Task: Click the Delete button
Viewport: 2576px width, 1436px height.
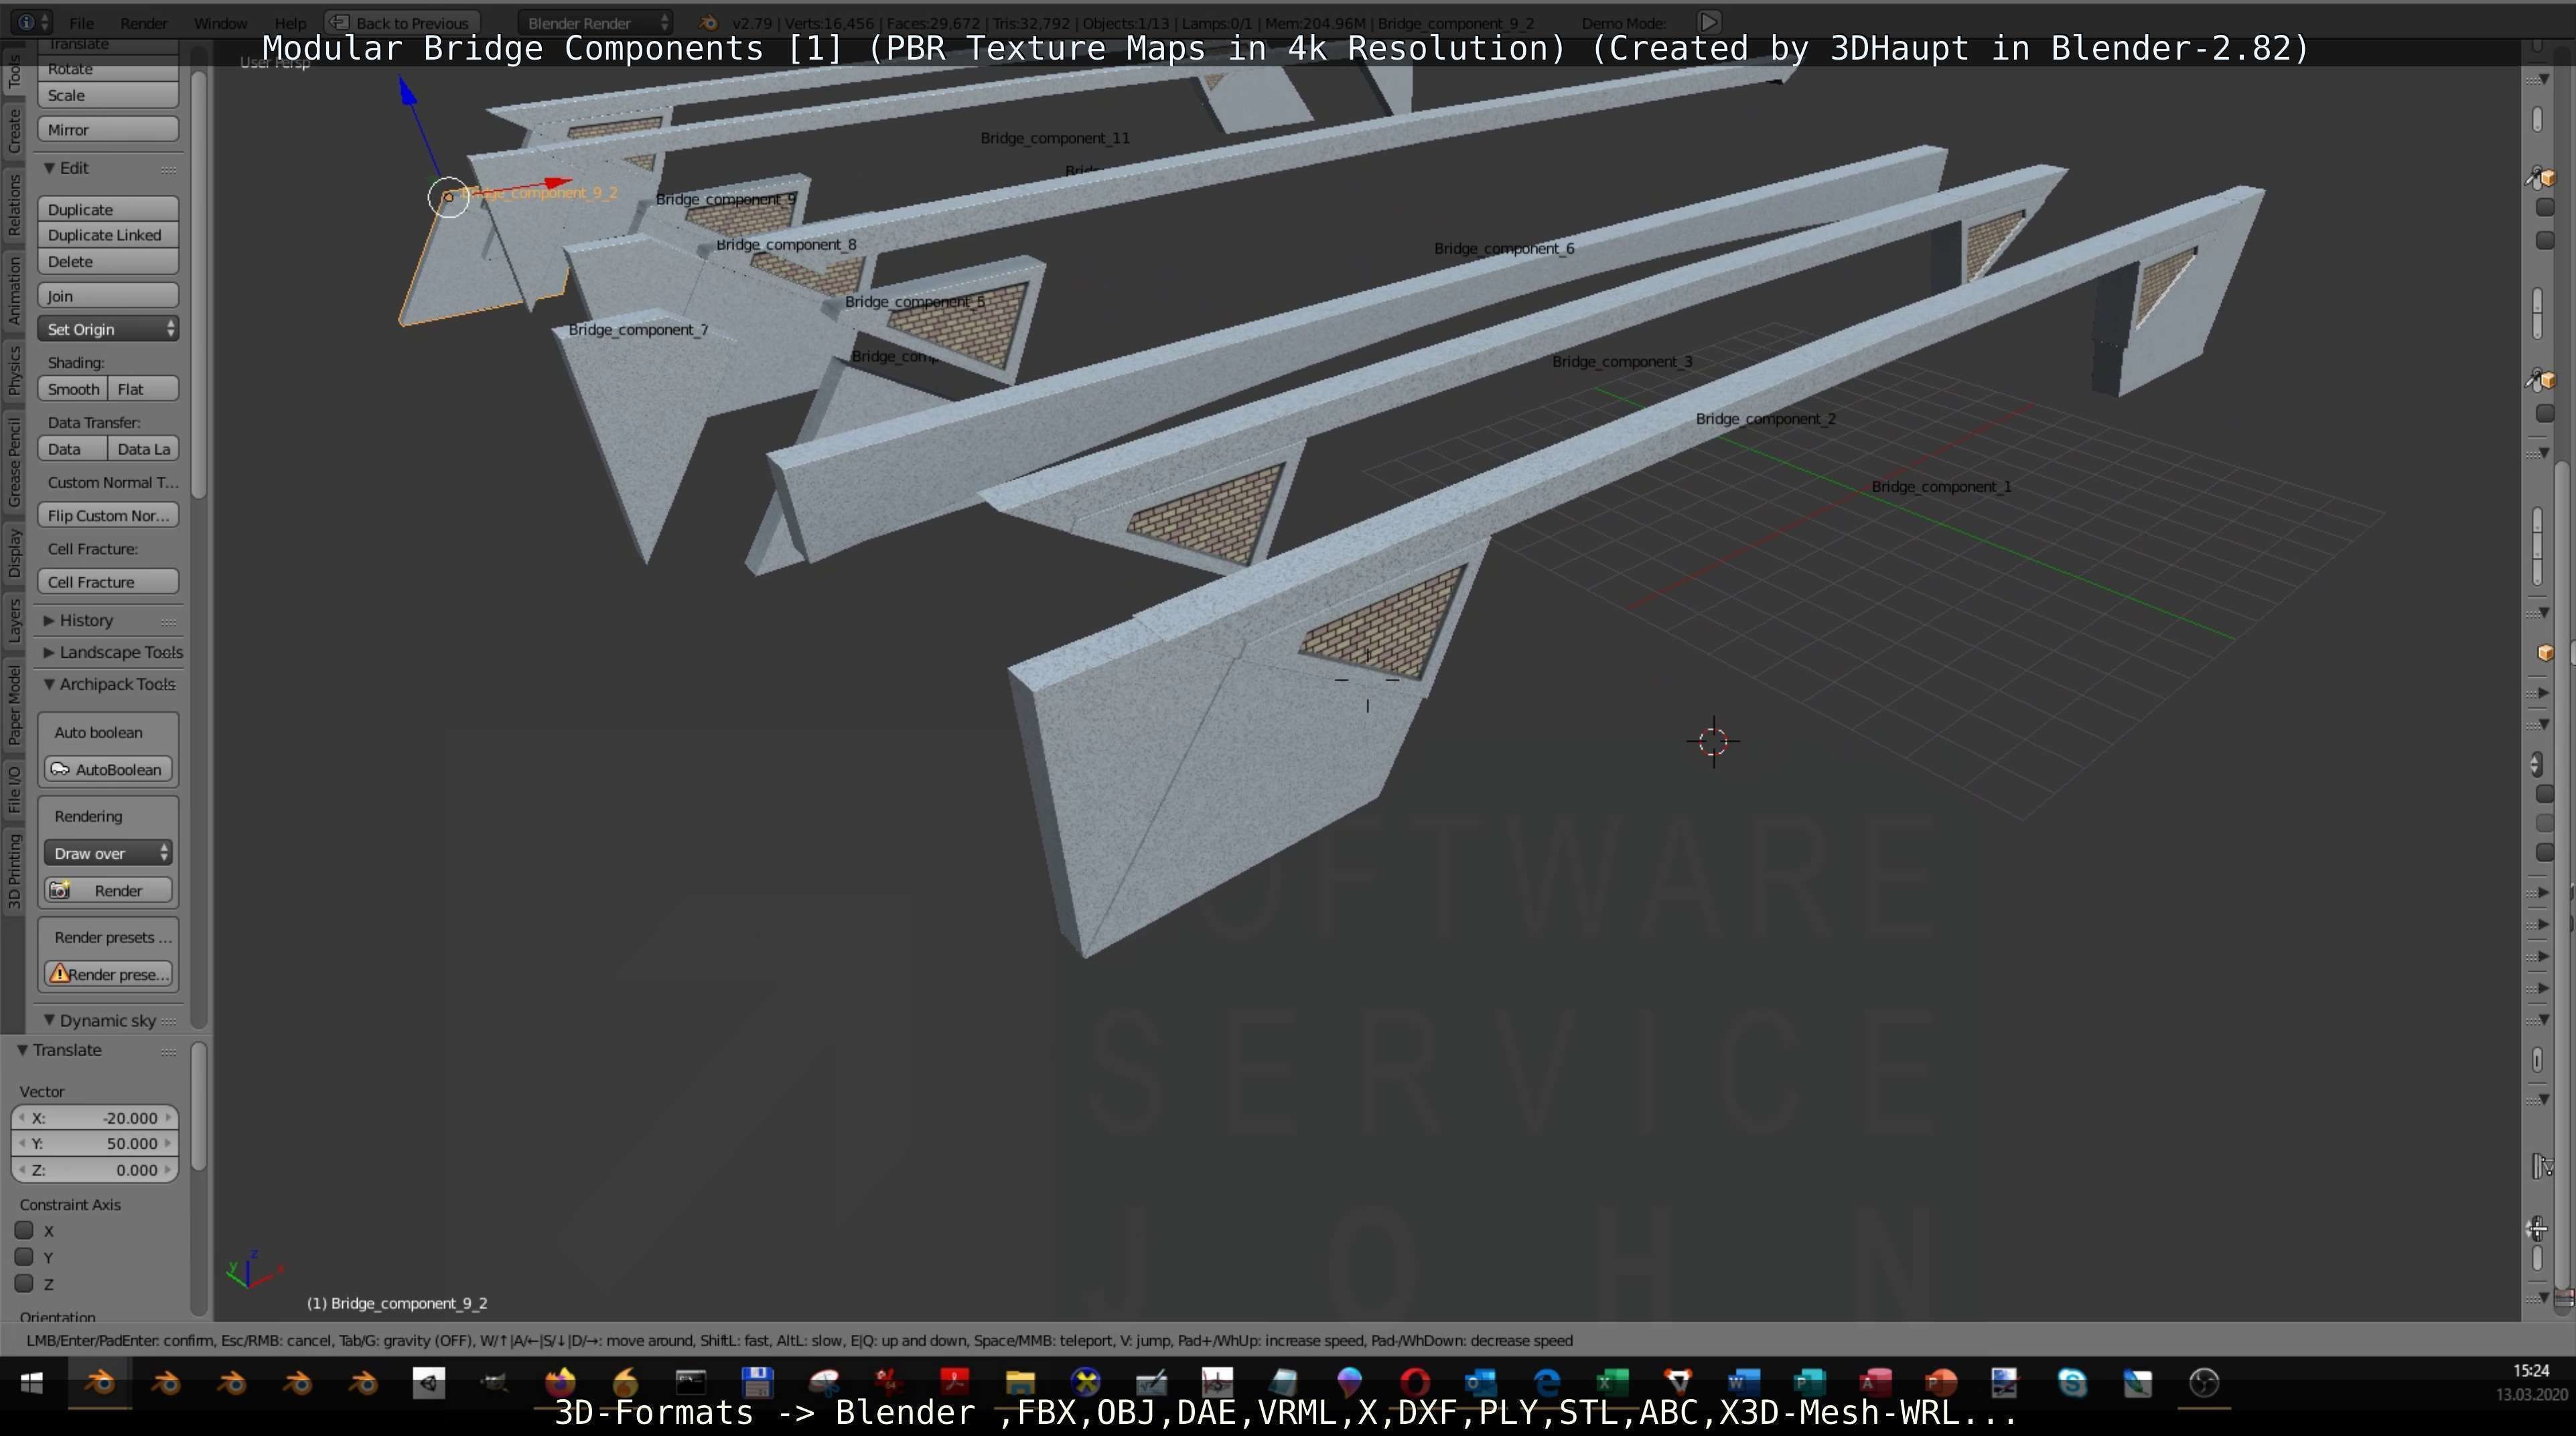Action: [108, 261]
